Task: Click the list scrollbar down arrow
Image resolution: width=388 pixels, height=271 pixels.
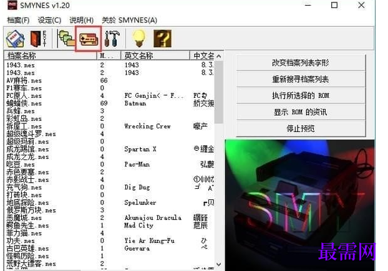Action: (x=219, y=264)
